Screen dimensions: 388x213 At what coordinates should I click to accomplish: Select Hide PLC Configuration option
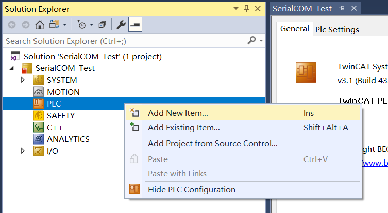pos(191,189)
